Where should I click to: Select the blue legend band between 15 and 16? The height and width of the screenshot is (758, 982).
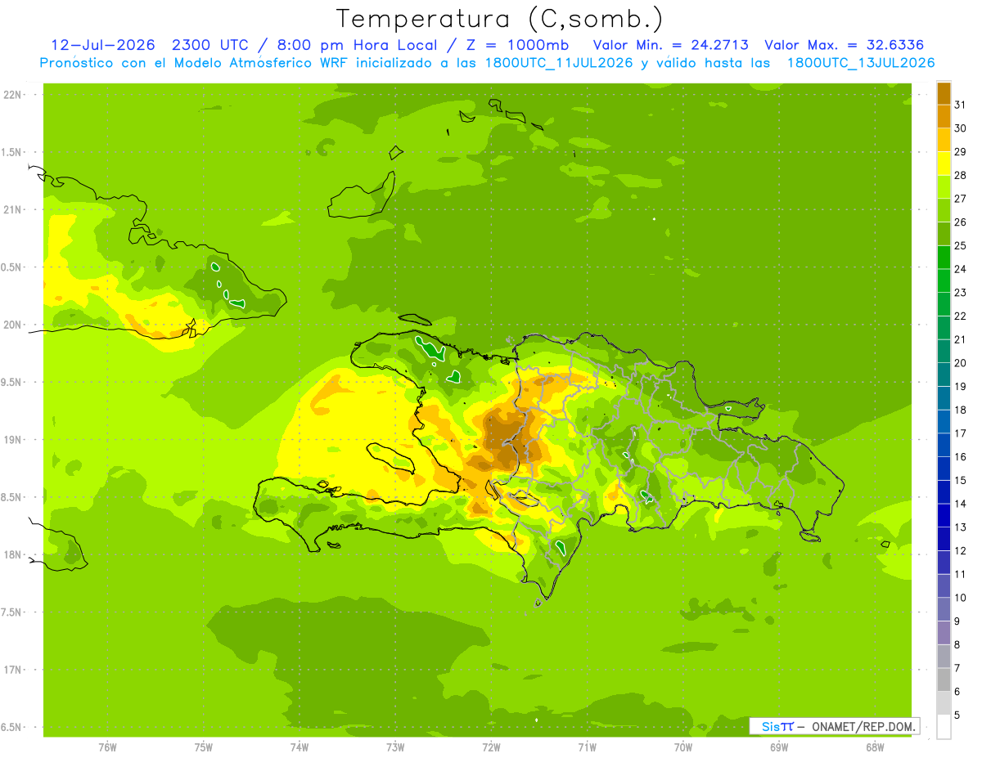pos(944,469)
